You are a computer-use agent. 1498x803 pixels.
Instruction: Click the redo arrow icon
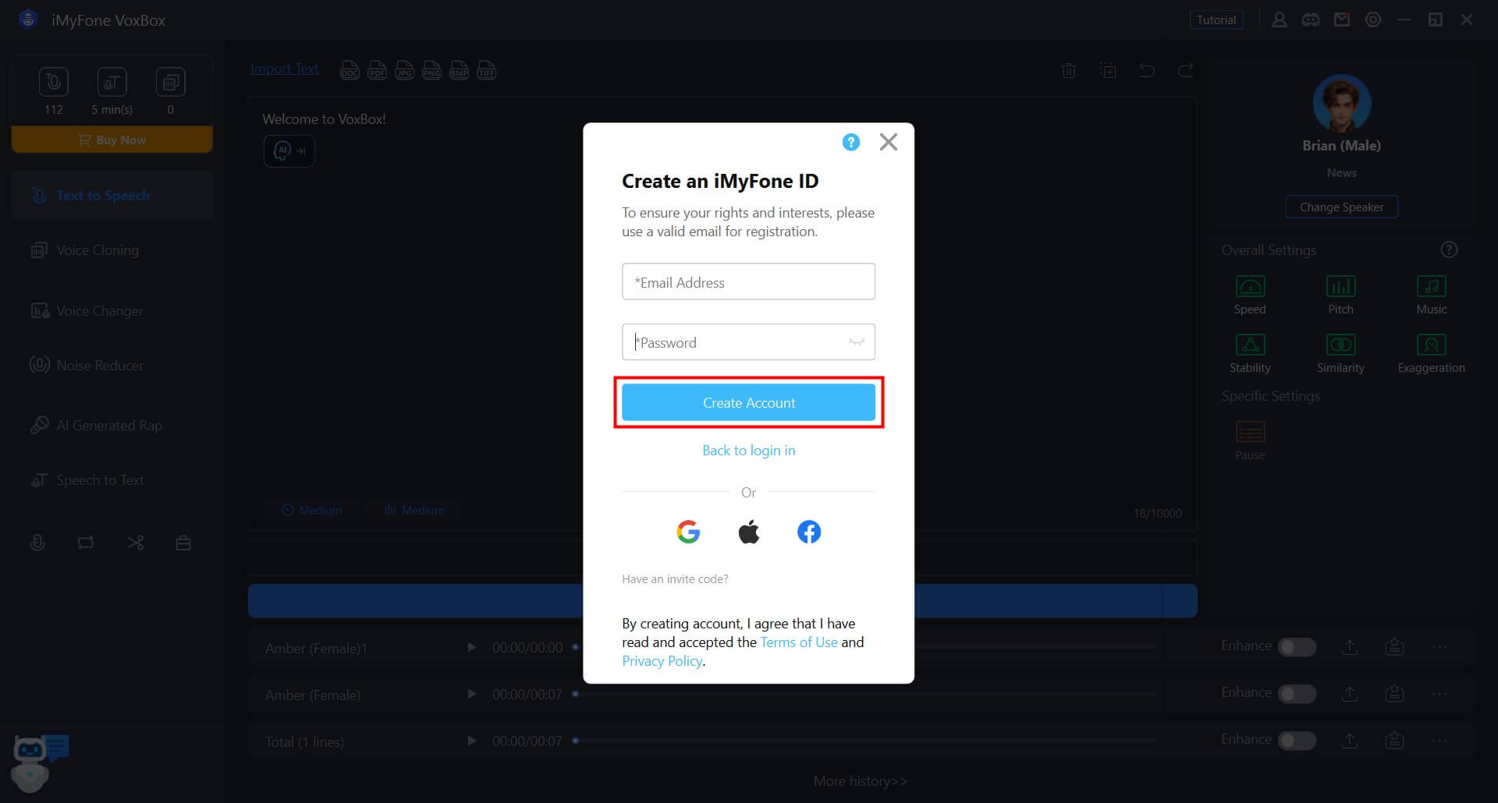[1185, 70]
